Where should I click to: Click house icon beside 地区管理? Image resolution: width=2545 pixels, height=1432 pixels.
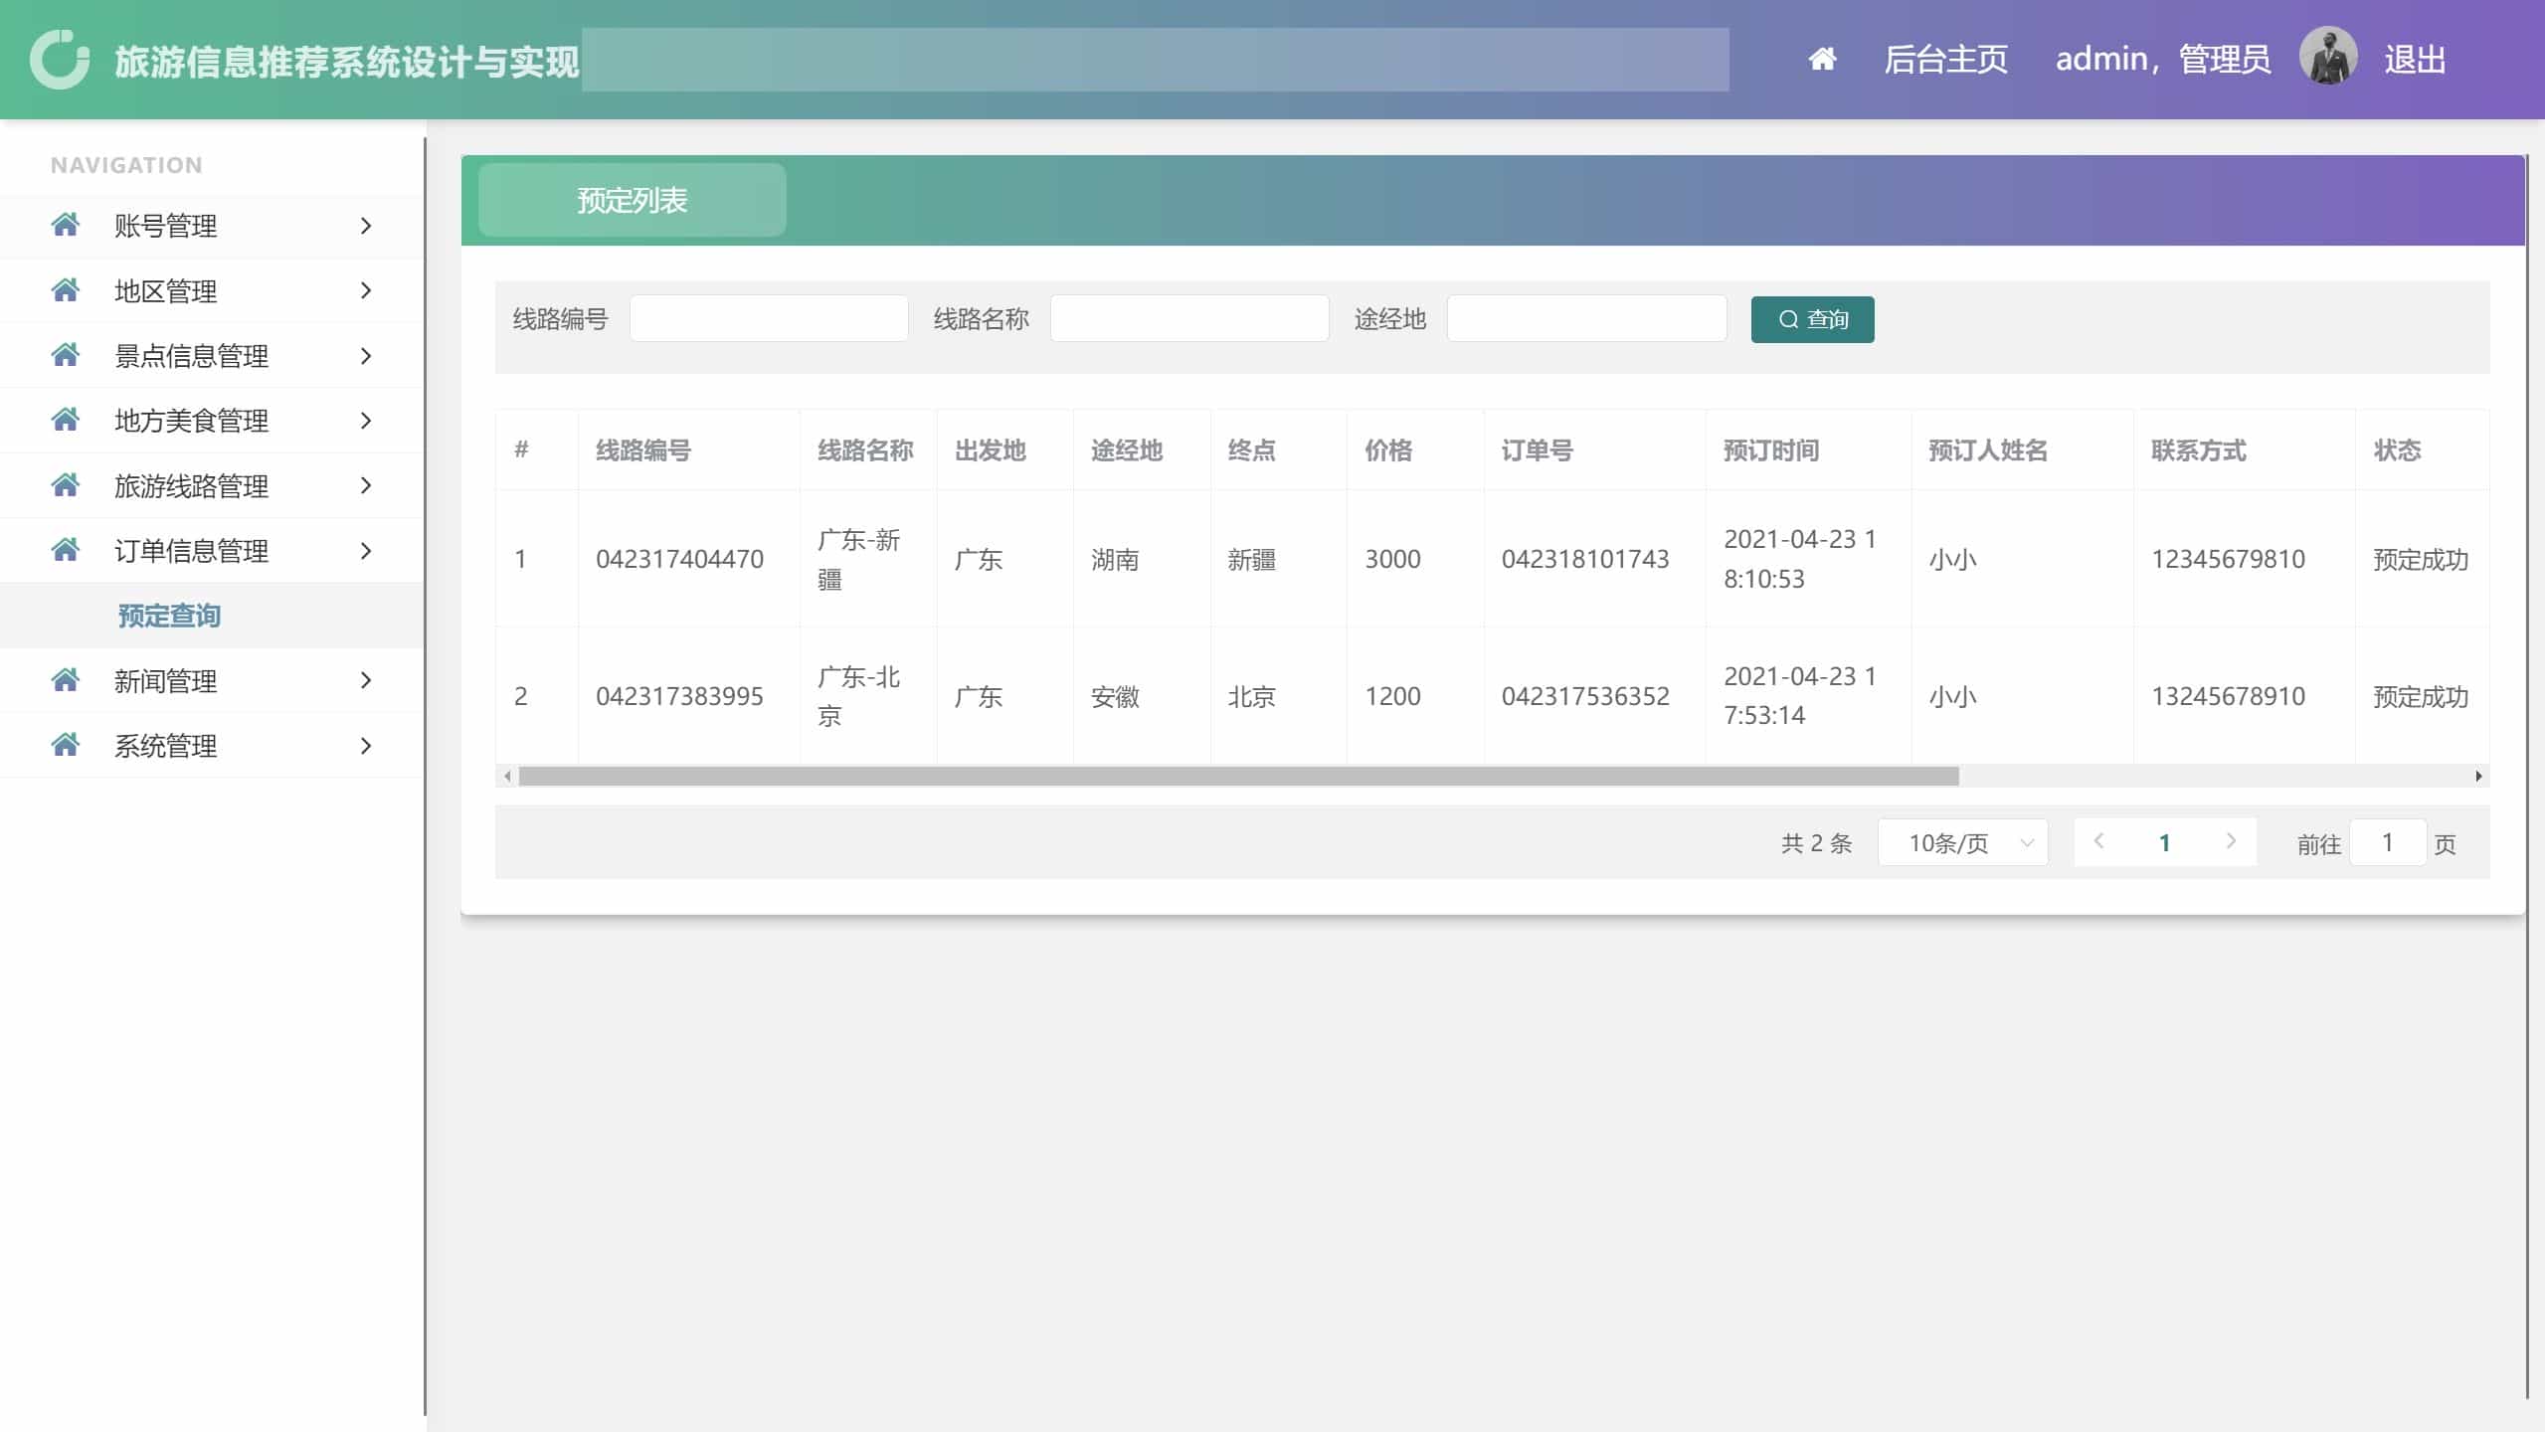(x=66, y=290)
